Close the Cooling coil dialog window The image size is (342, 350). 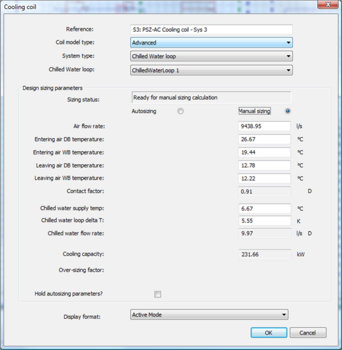click(x=327, y=6)
